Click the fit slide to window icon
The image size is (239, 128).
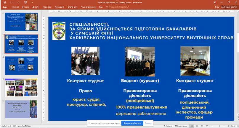click(238, 126)
